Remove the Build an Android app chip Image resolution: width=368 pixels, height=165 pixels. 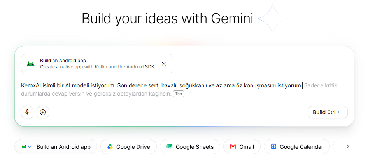[x=164, y=64]
